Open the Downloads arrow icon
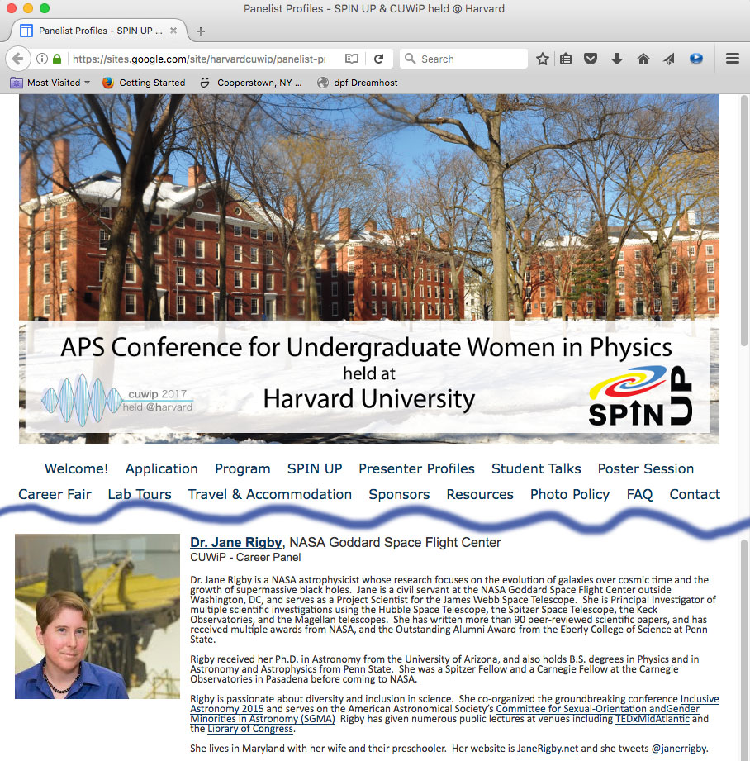 616,59
